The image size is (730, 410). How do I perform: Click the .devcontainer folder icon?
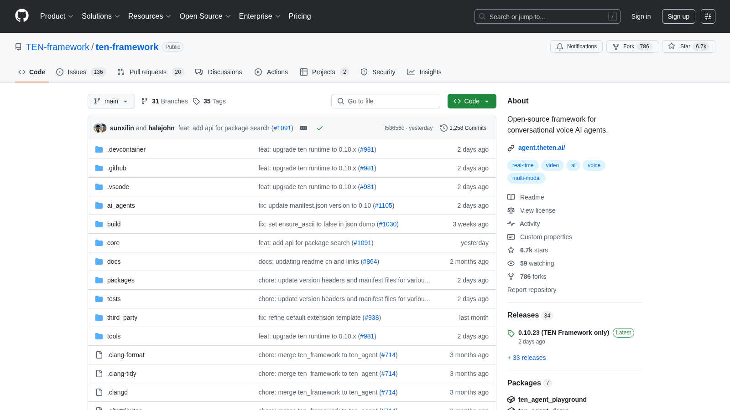99,149
